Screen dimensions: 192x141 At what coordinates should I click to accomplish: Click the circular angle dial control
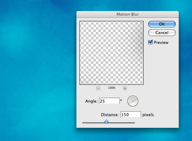point(133,101)
